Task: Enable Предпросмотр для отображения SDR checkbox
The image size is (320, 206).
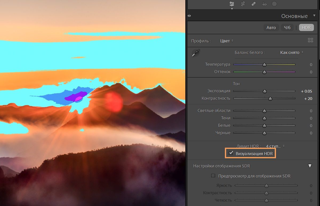Action: click(213, 176)
